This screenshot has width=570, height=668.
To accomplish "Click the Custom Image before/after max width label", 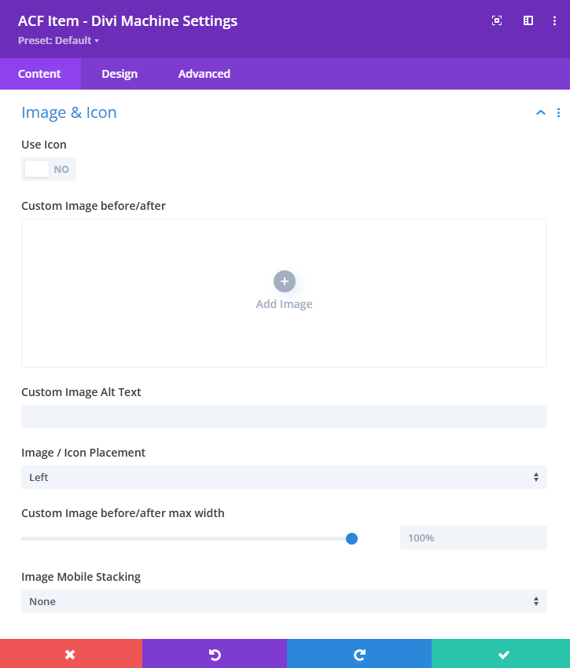I will pyautogui.click(x=123, y=513).
